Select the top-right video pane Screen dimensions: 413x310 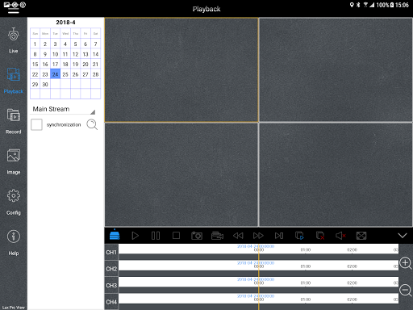(x=336, y=70)
